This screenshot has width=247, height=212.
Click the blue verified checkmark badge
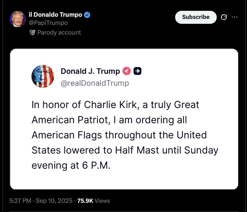pyautogui.click(x=87, y=15)
